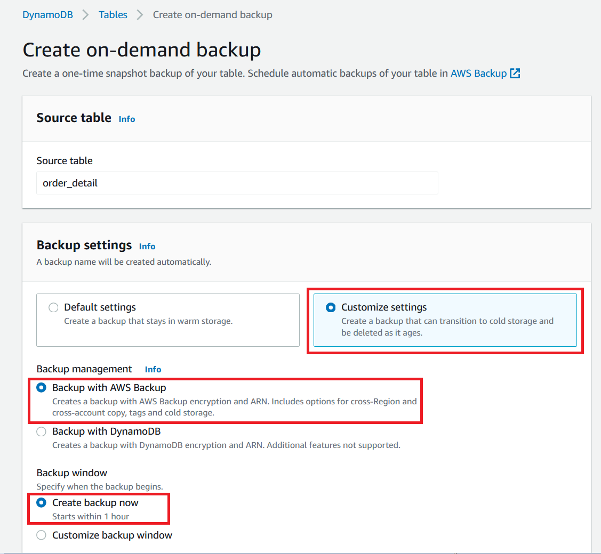Open Backup settings Info help
Viewport: 601px width, 554px height.
[147, 246]
